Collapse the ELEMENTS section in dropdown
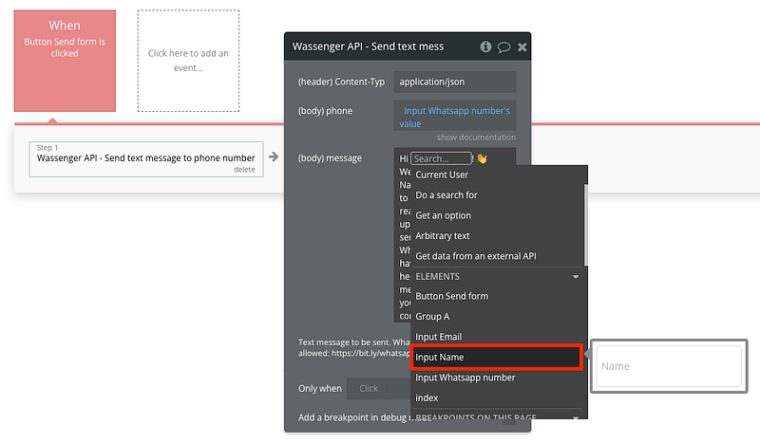The width and height of the screenshot is (760, 443). (x=575, y=277)
